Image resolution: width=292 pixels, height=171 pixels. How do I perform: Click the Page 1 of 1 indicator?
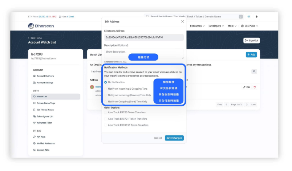coord(236,105)
